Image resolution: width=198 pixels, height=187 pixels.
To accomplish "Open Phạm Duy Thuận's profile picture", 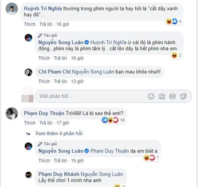I will tap(12, 114).
